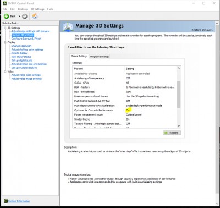Click the green Back arrow icon
Screen dimensions: 220x208
tap(6, 17)
